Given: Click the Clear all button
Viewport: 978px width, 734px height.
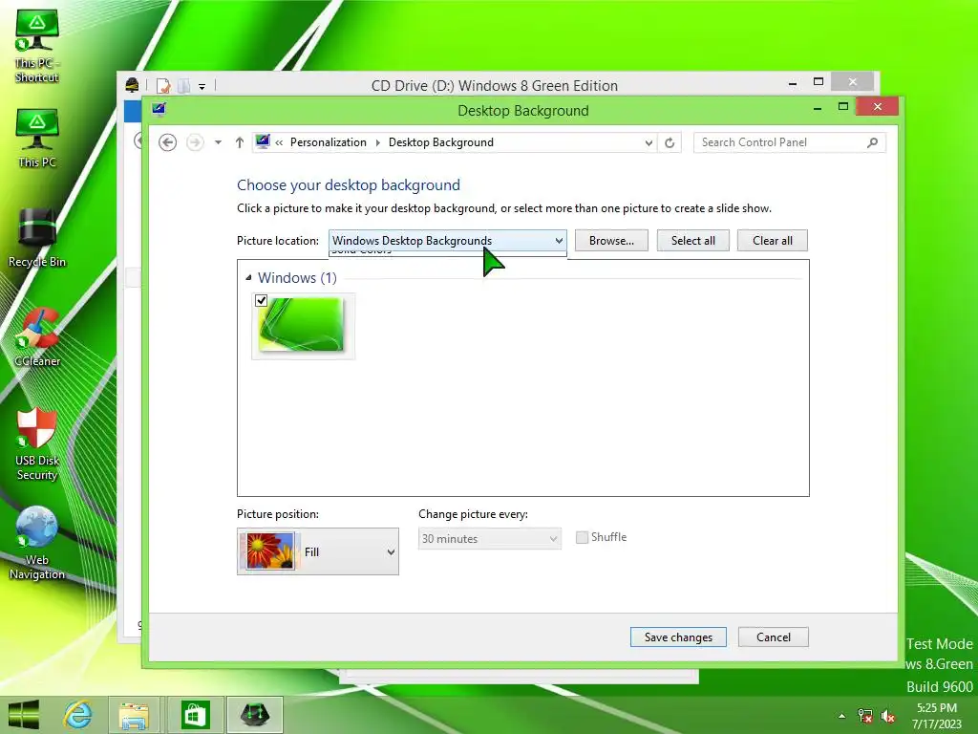Looking at the screenshot, I should click(772, 240).
